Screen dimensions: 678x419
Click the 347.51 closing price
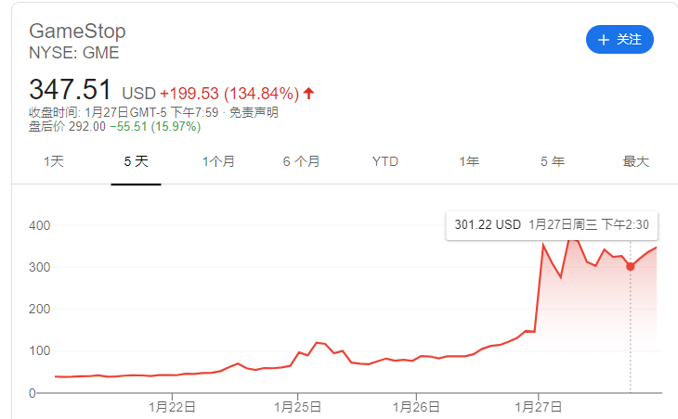click(71, 90)
